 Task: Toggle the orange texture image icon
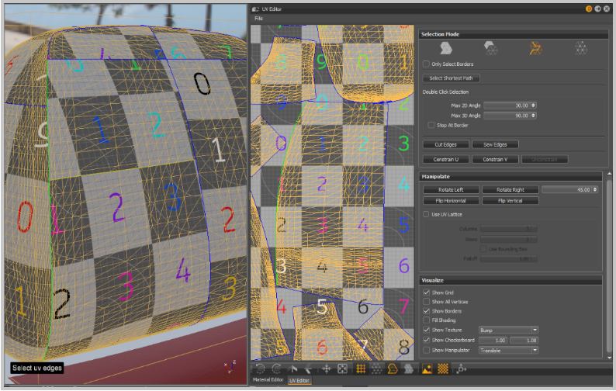point(427,369)
